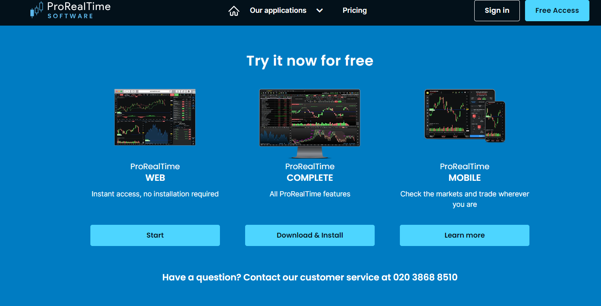The width and height of the screenshot is (601, 306).
Task: Open the ProRealTime Complete monitor image
Action: (310, 124)
